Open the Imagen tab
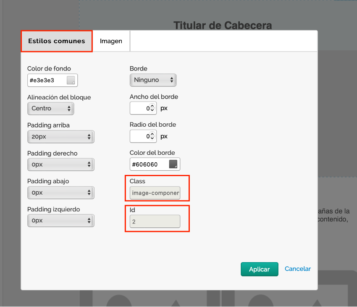357x307 pixels. pos(111,41)
